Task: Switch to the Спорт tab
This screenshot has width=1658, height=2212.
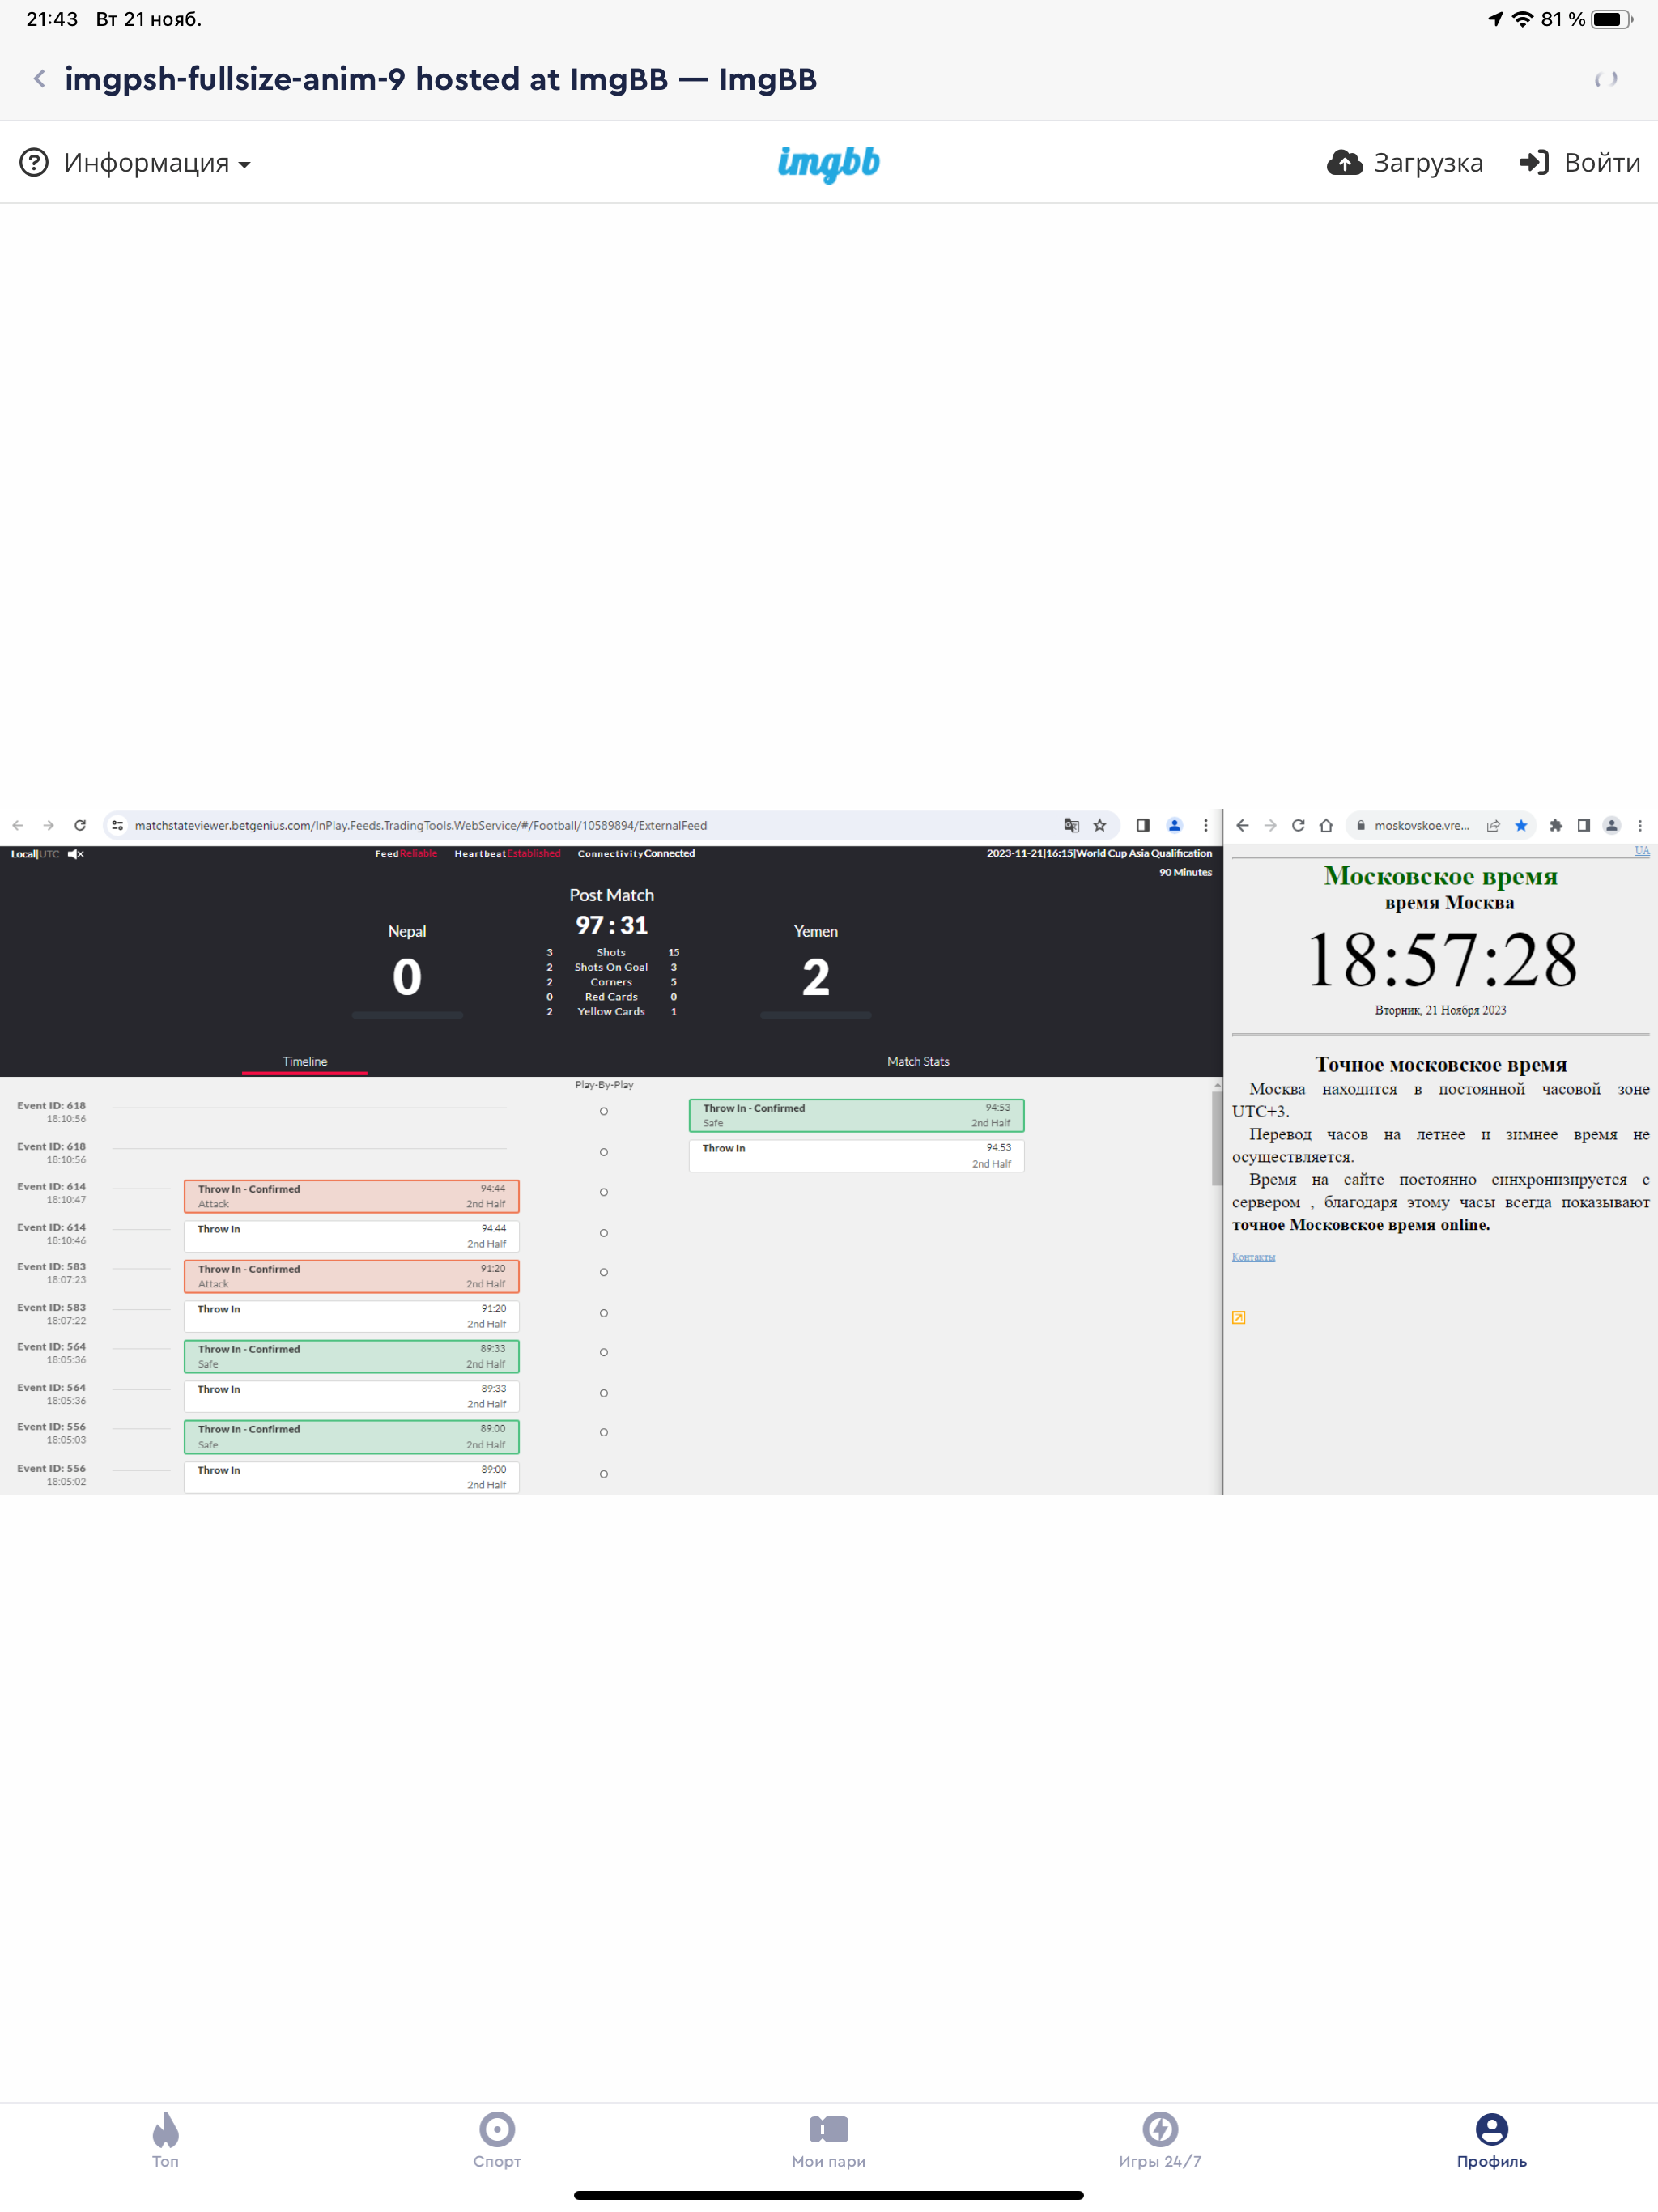Action: coord(497,2140)
